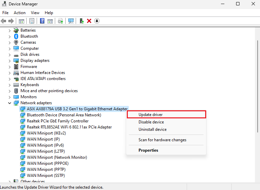Click the Firmware chip icon
The width and height of the screenshot is (260, 190).
click(16, 67)
